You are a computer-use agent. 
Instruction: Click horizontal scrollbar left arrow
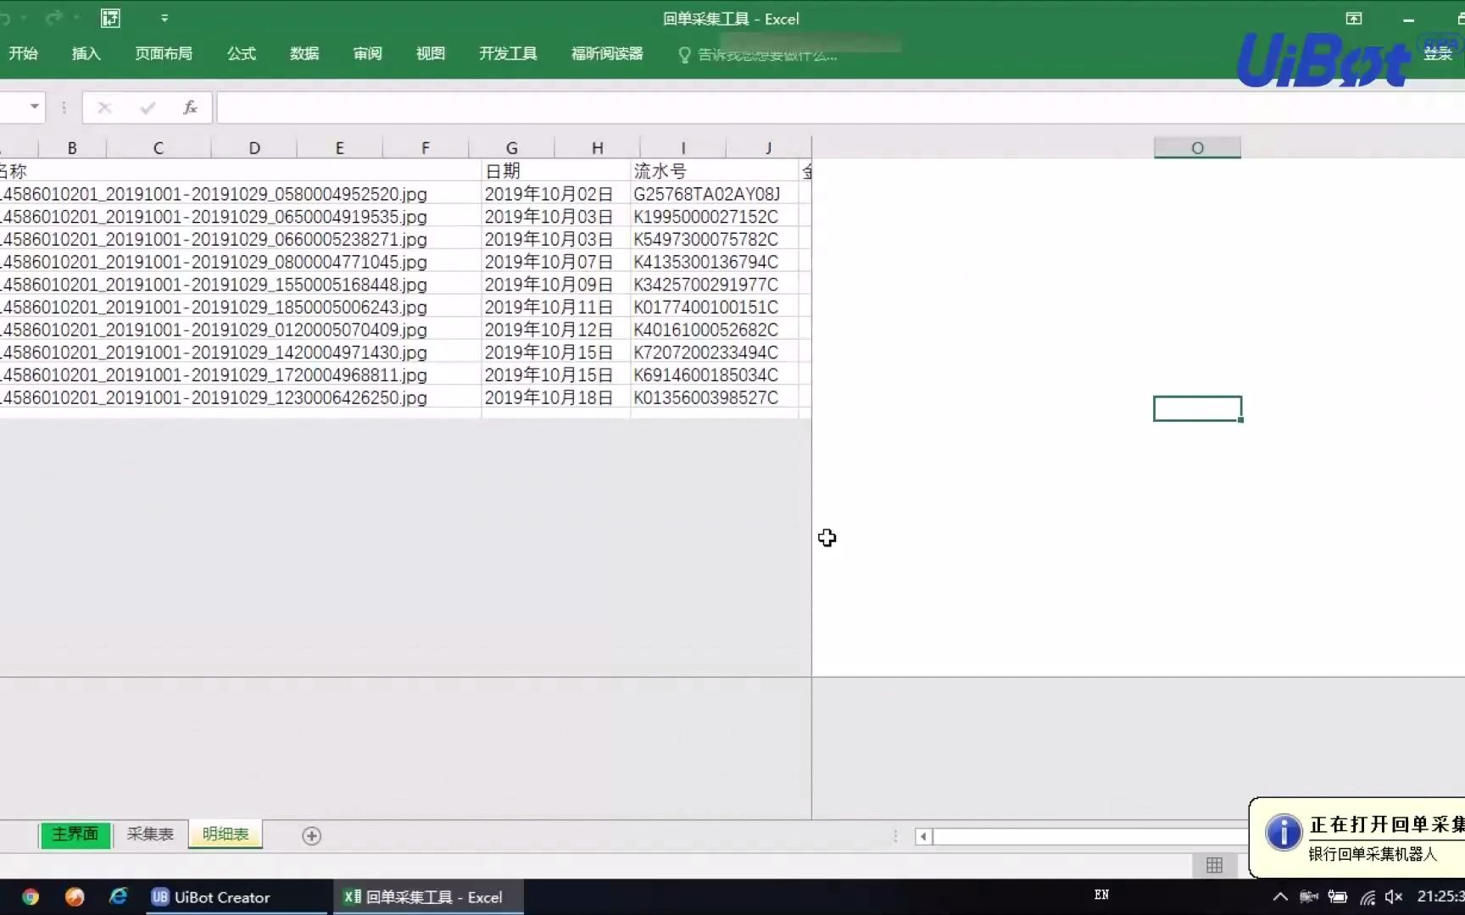pos(923,836)
